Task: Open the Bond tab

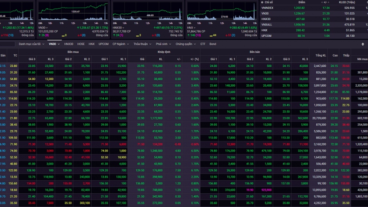Action: (x=213, y=44)
